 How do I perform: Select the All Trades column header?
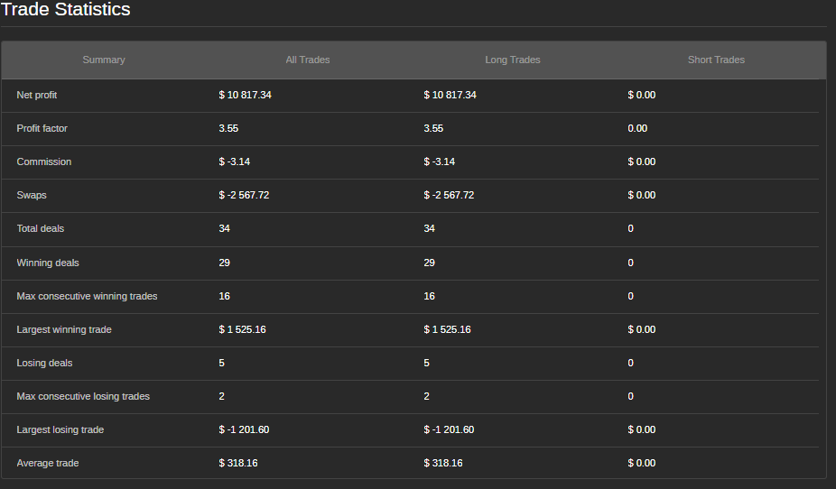pyautogui.click(x=308, y=60)
